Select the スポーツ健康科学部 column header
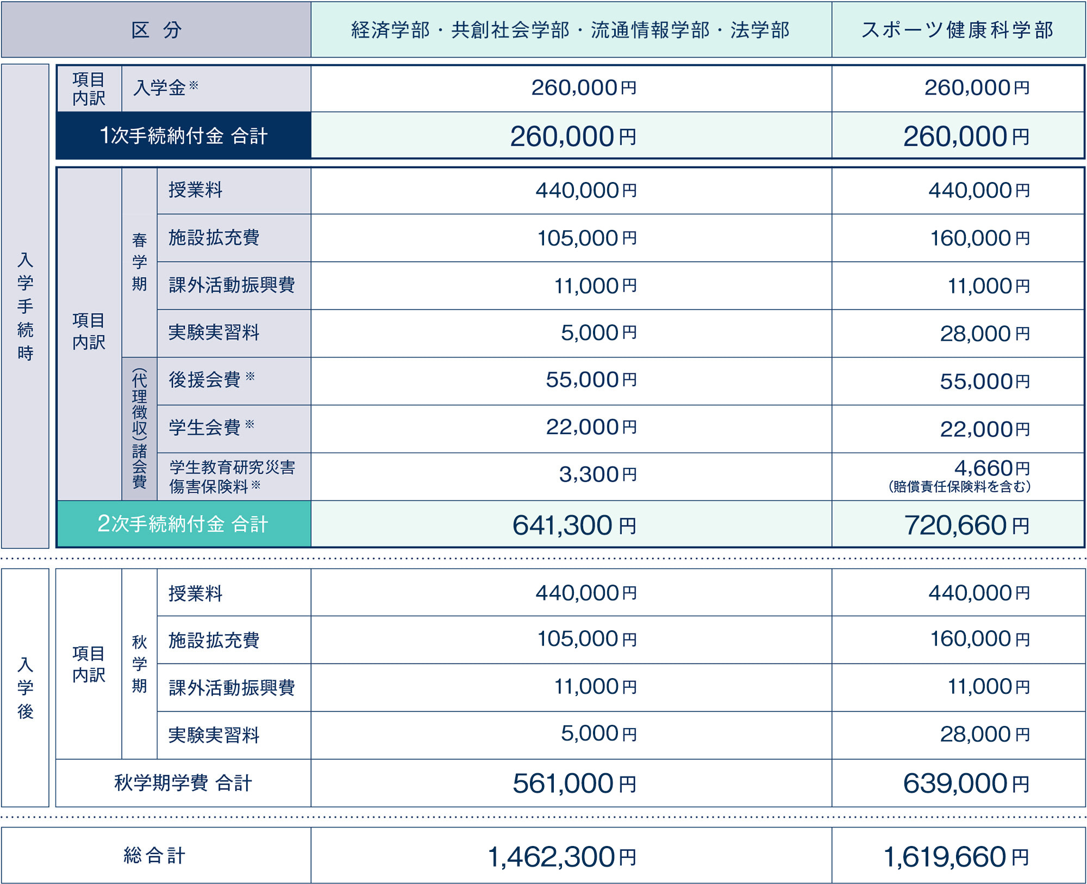Screen dimensions: 1087x884 [x=959, y=30]
